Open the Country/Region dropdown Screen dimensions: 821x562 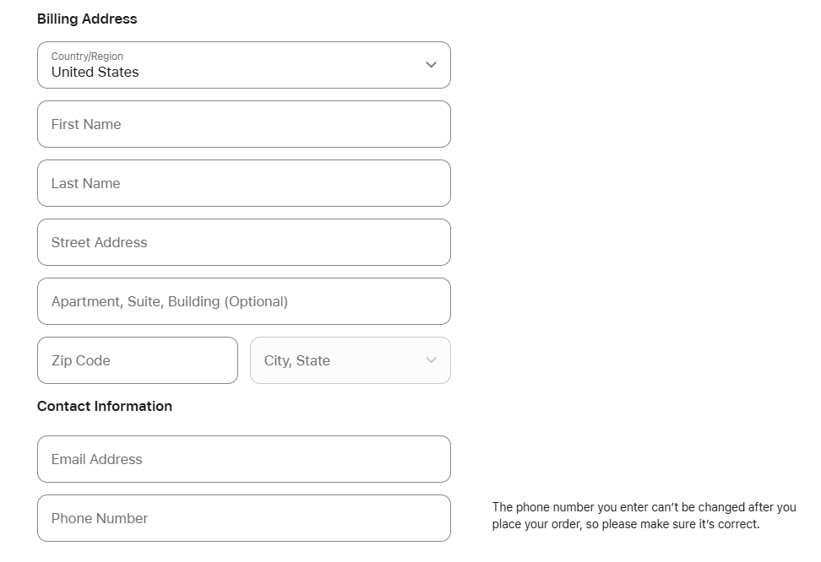pyautogui.click(x=243, y=65)
